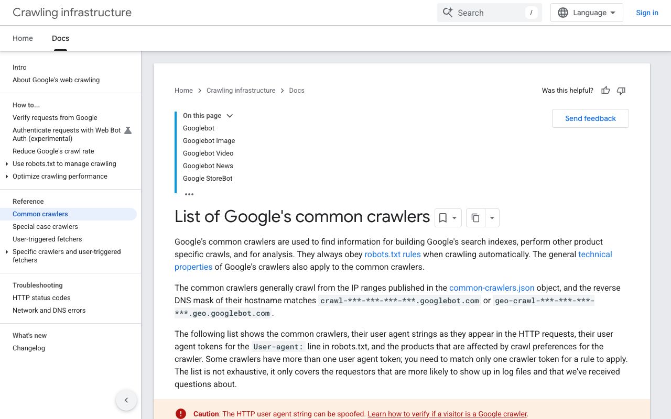Click the search sparkle icon
671x419 pixels.
[448, 13]
